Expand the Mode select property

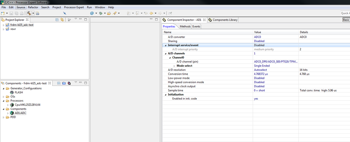[174, 66]
